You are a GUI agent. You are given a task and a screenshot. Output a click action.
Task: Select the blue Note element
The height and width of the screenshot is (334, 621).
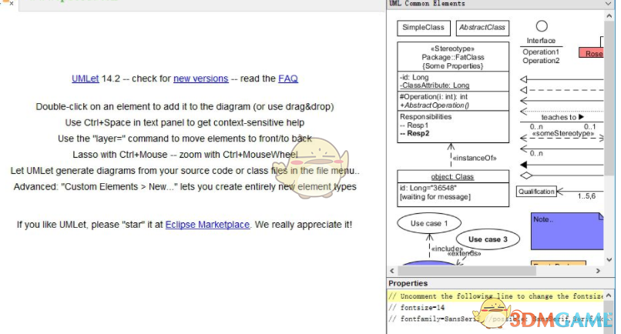(x=567, y=231)
